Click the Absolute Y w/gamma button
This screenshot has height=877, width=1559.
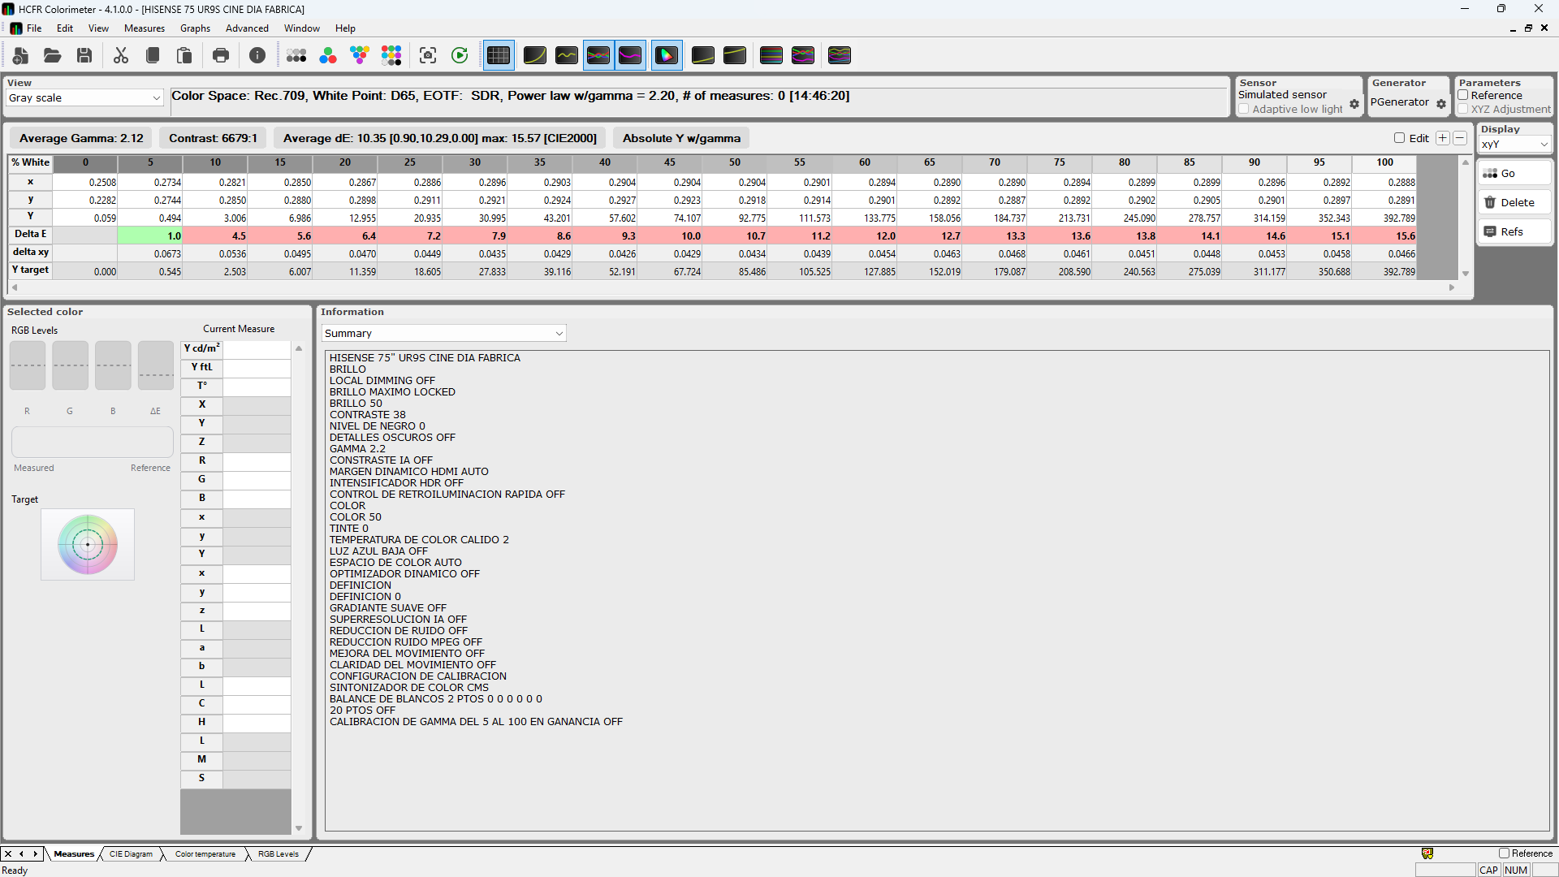(x=681, y=138)
